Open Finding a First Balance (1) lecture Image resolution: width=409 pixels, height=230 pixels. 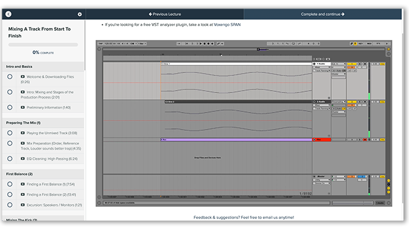51,184
